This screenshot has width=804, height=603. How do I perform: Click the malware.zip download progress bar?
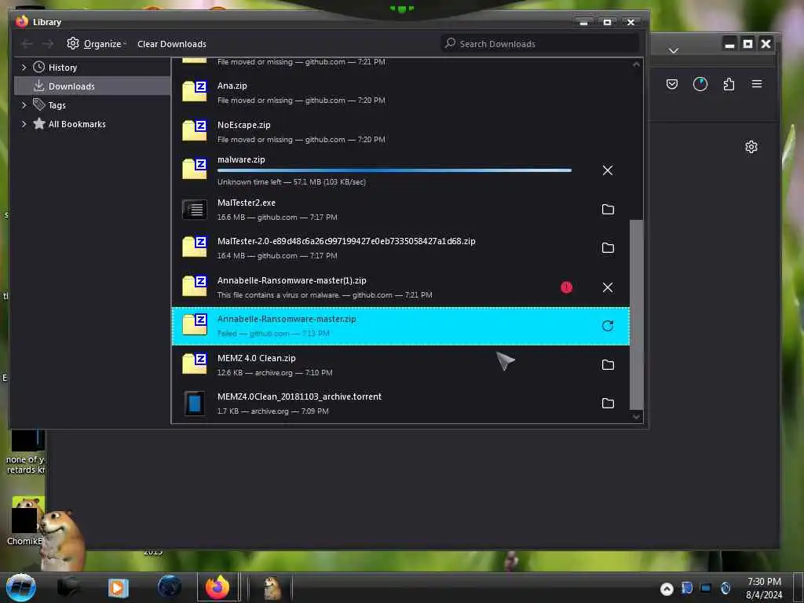tap(394, 170)
